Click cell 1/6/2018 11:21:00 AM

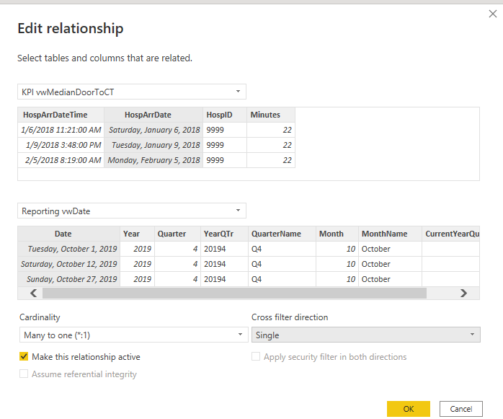pyautogui.click(x=61, y=130)
